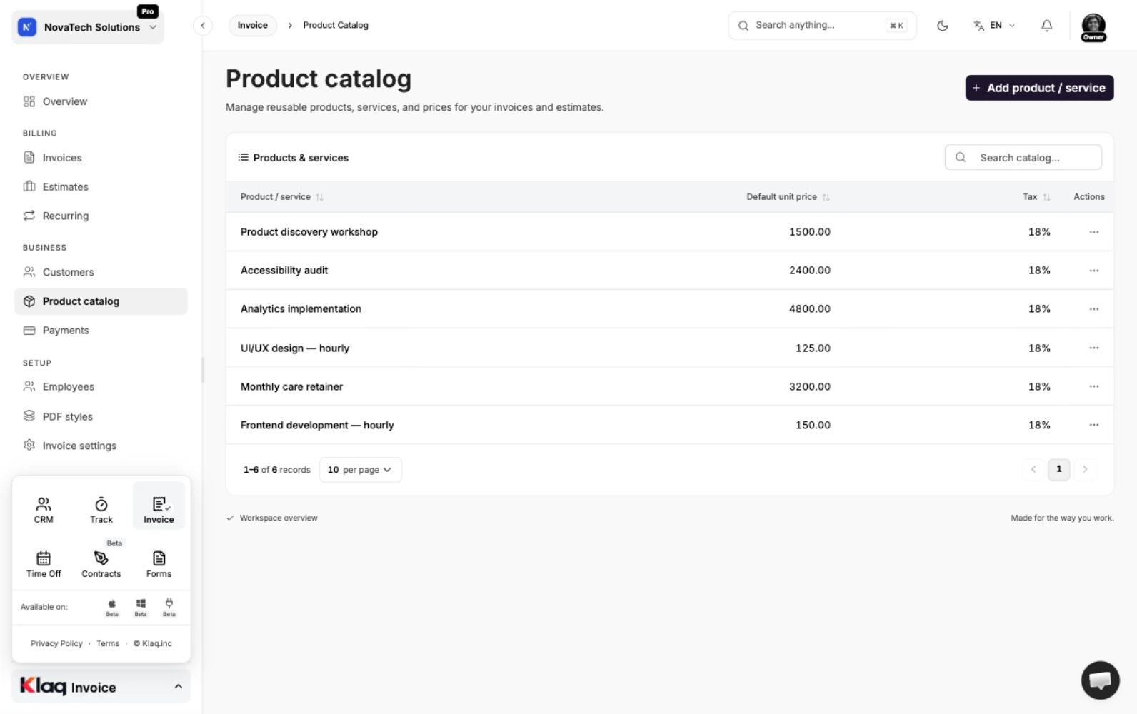Open the Privacy Policy link
This screenshot has height=714, width=1137.
tap(56, 644)
